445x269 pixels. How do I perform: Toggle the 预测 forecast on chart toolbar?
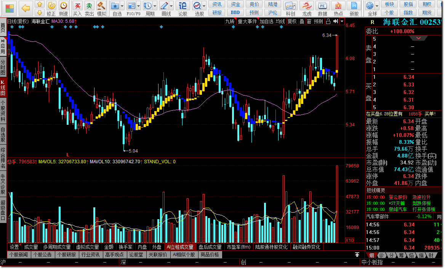(319, 21)
